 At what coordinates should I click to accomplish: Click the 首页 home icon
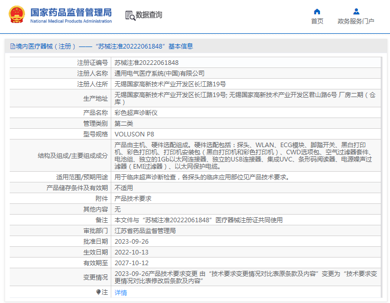[x=317, y=11]
